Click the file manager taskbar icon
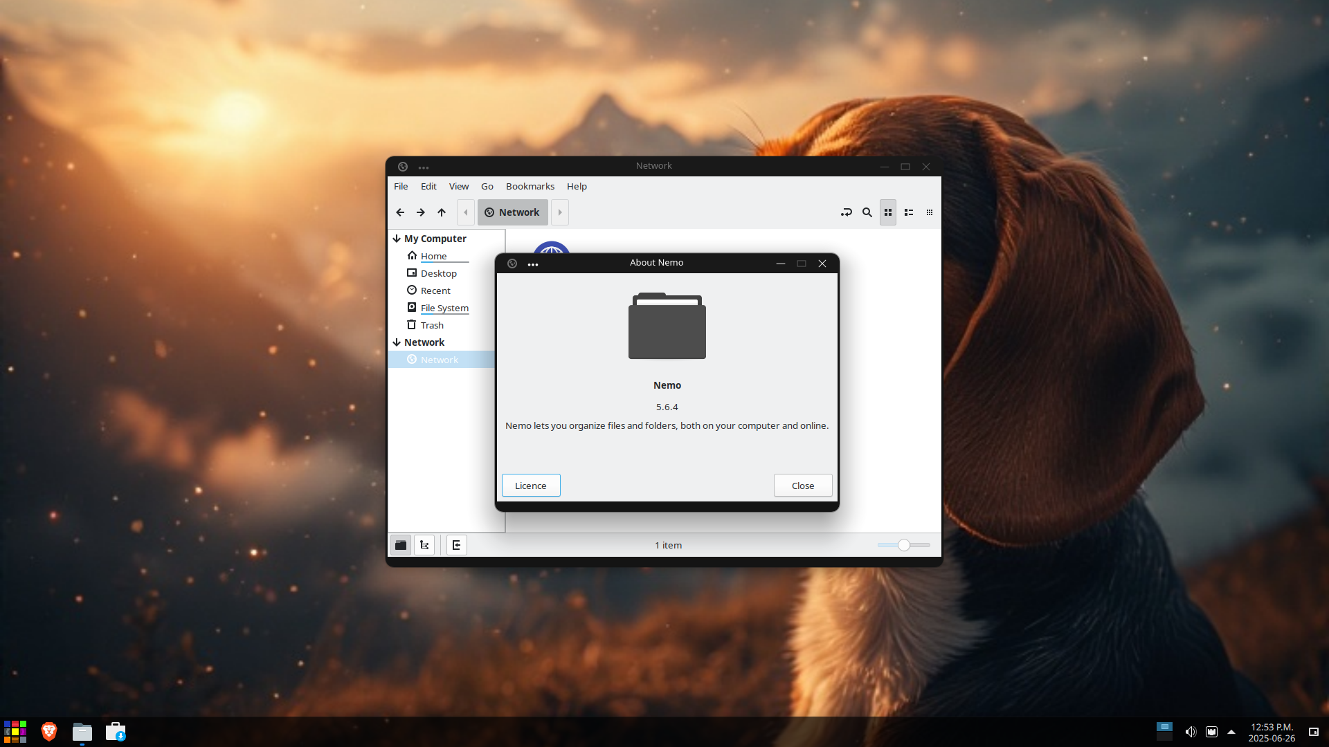 tap(82, 732)
